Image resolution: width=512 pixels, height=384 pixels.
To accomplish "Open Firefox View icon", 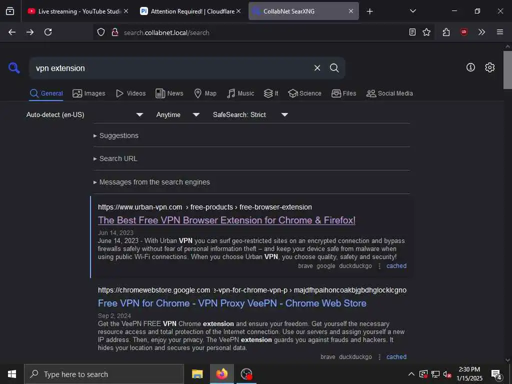I will click(x=10, y=11).
